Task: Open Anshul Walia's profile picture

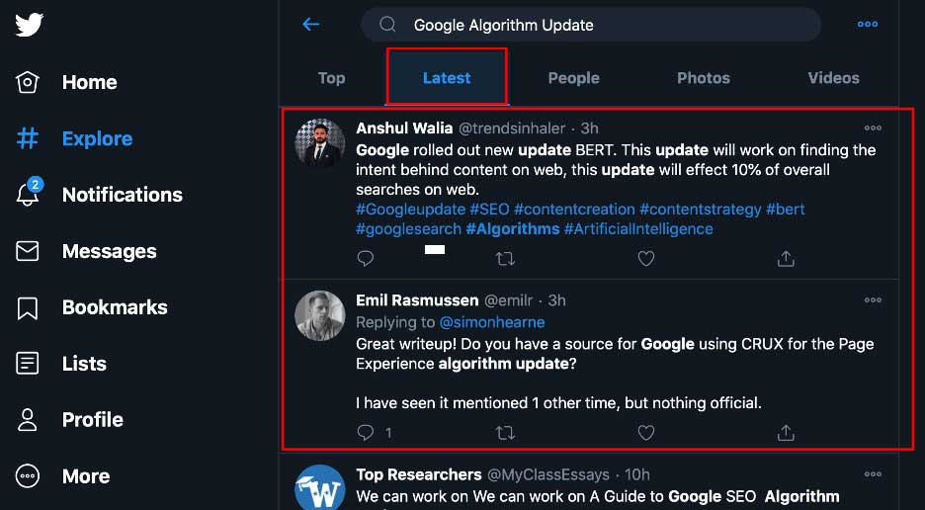Action: 320,143
